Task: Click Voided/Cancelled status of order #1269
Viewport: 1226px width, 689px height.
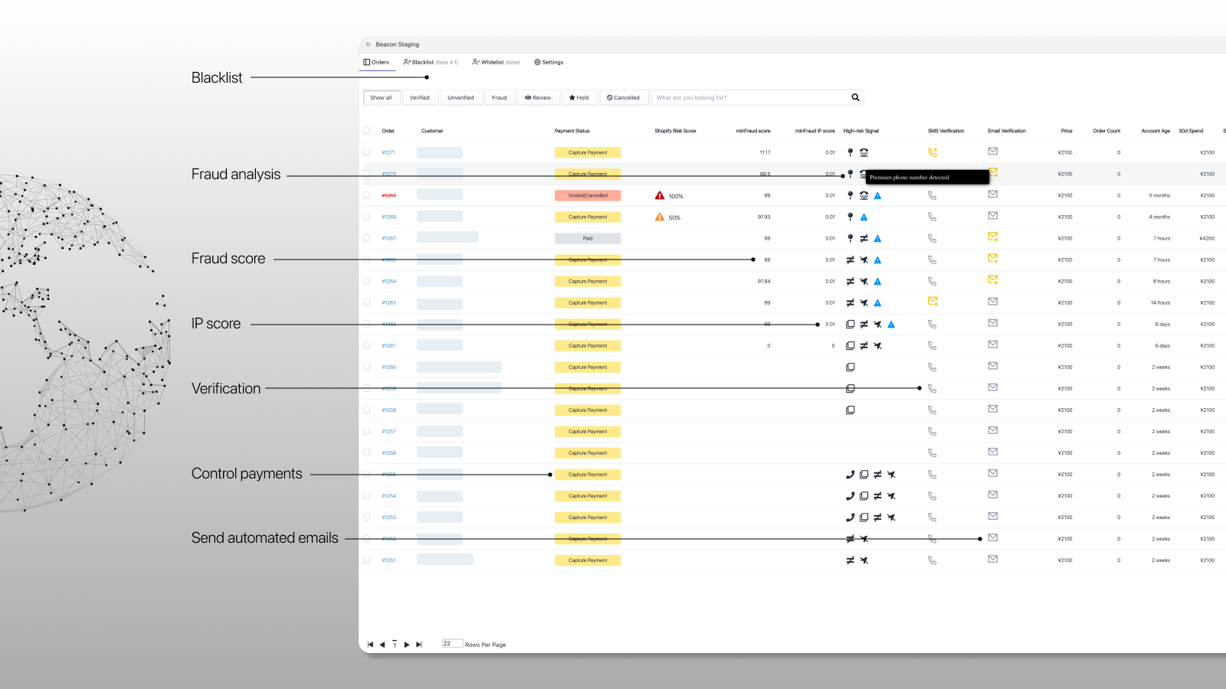Action: pyautogui.click(x=588, y=195)
